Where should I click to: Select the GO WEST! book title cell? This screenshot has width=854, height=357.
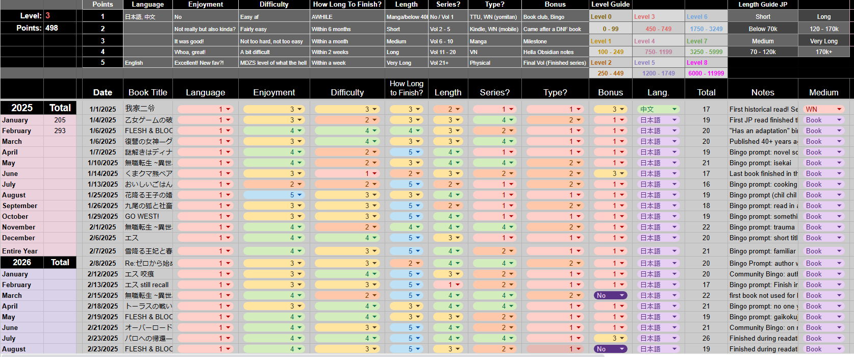tap(148, 216)
